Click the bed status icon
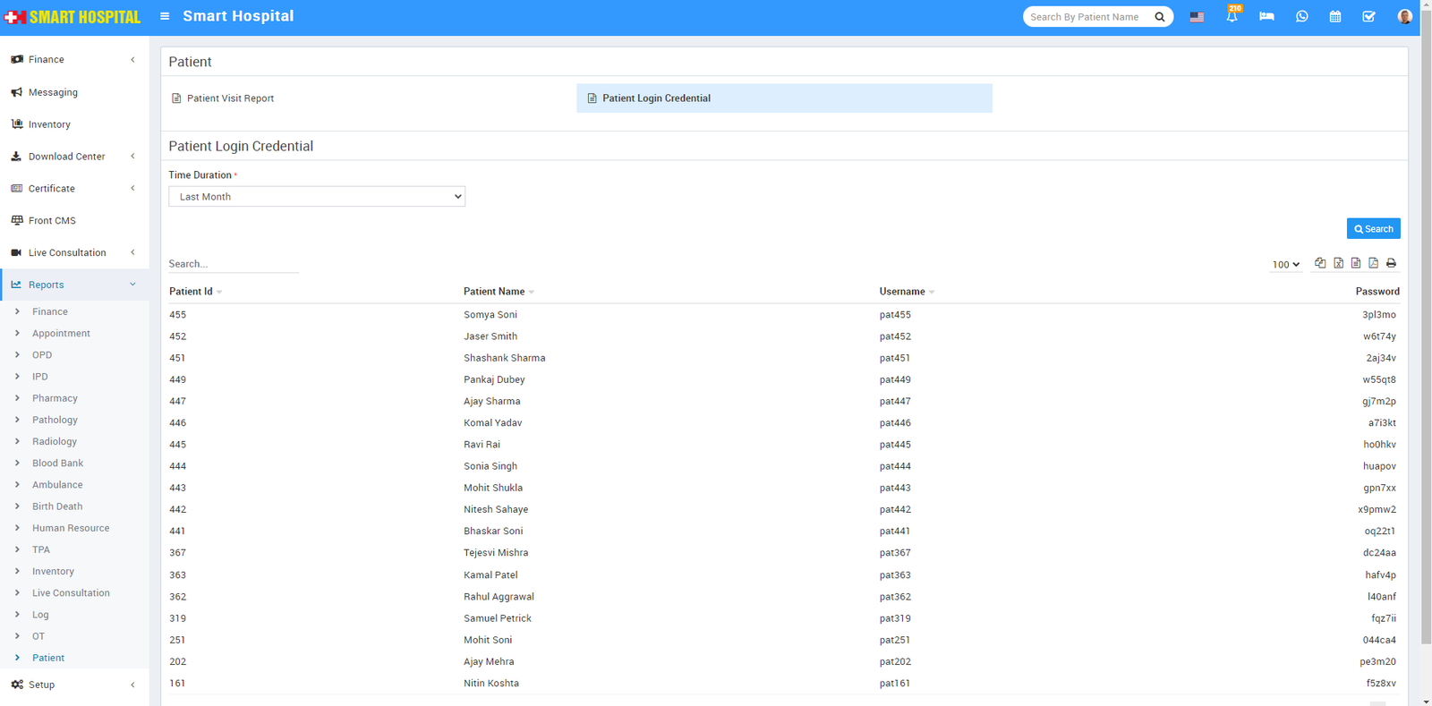Image resolution: width=1432 pixels, height=706 pixels. click(x=1266, y=17)
